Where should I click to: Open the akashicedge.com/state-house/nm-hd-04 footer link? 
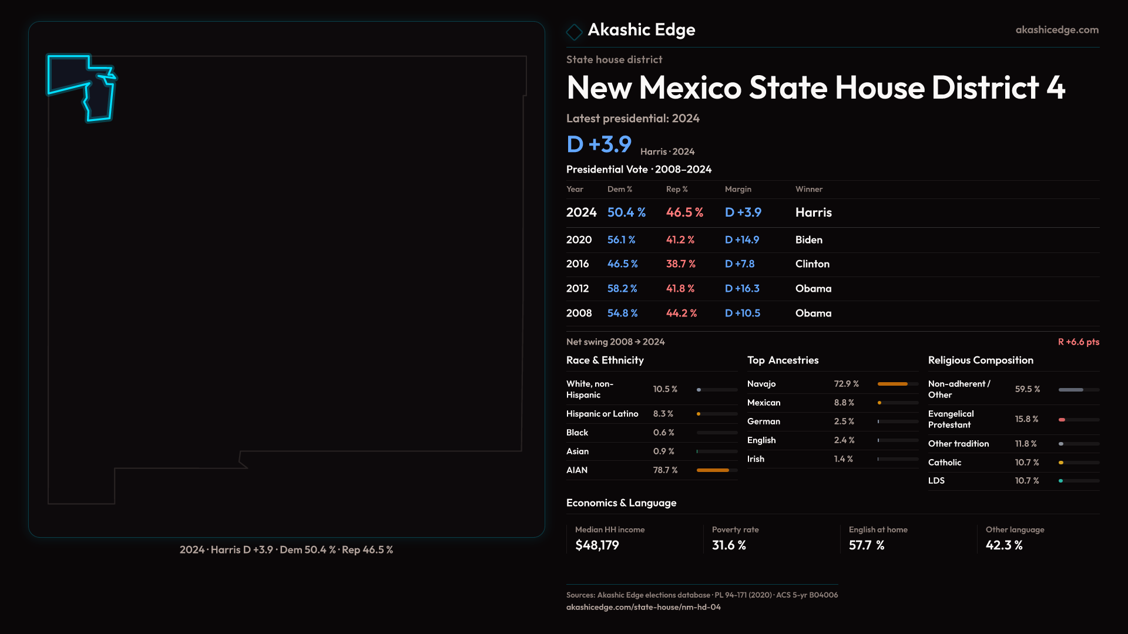(643, 607)
